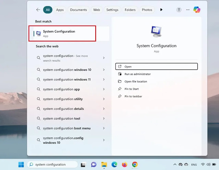The width and height of the screenshot is (219, 170).
Task: Expand chevron for 'system configuration tool'
Action: (x=104, y=118)
